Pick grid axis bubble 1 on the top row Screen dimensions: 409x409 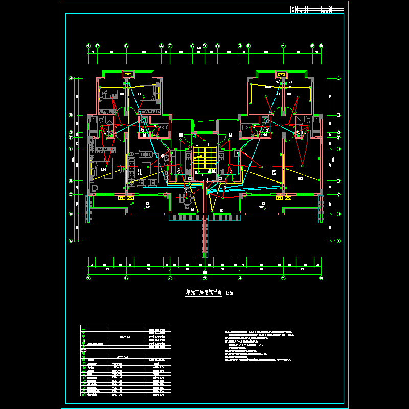(88, 46)
